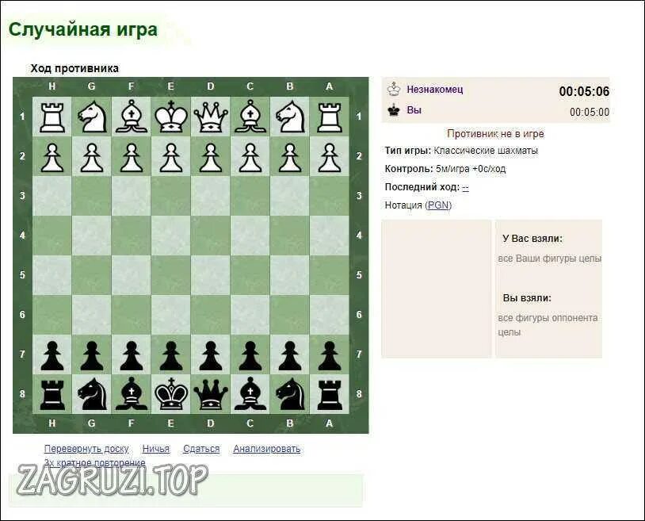The height and width of the screenshot is (521, 645).
Task: Select the black bishop on C8
Action: tap(250, 394)
